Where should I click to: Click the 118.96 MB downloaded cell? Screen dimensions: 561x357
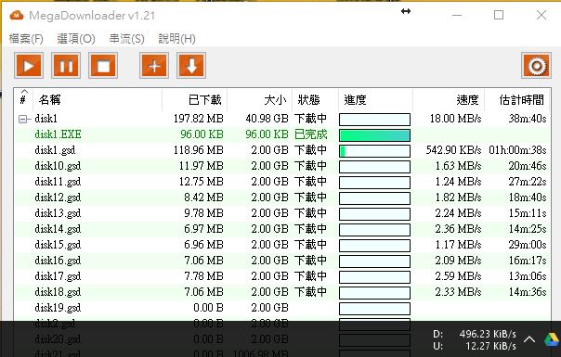point(199,150)
